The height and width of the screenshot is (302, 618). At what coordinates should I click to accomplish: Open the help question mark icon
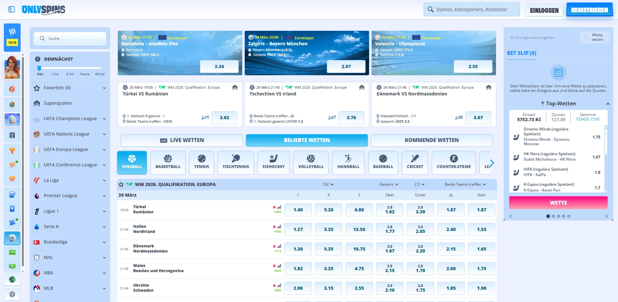click(x=12, y=294)
